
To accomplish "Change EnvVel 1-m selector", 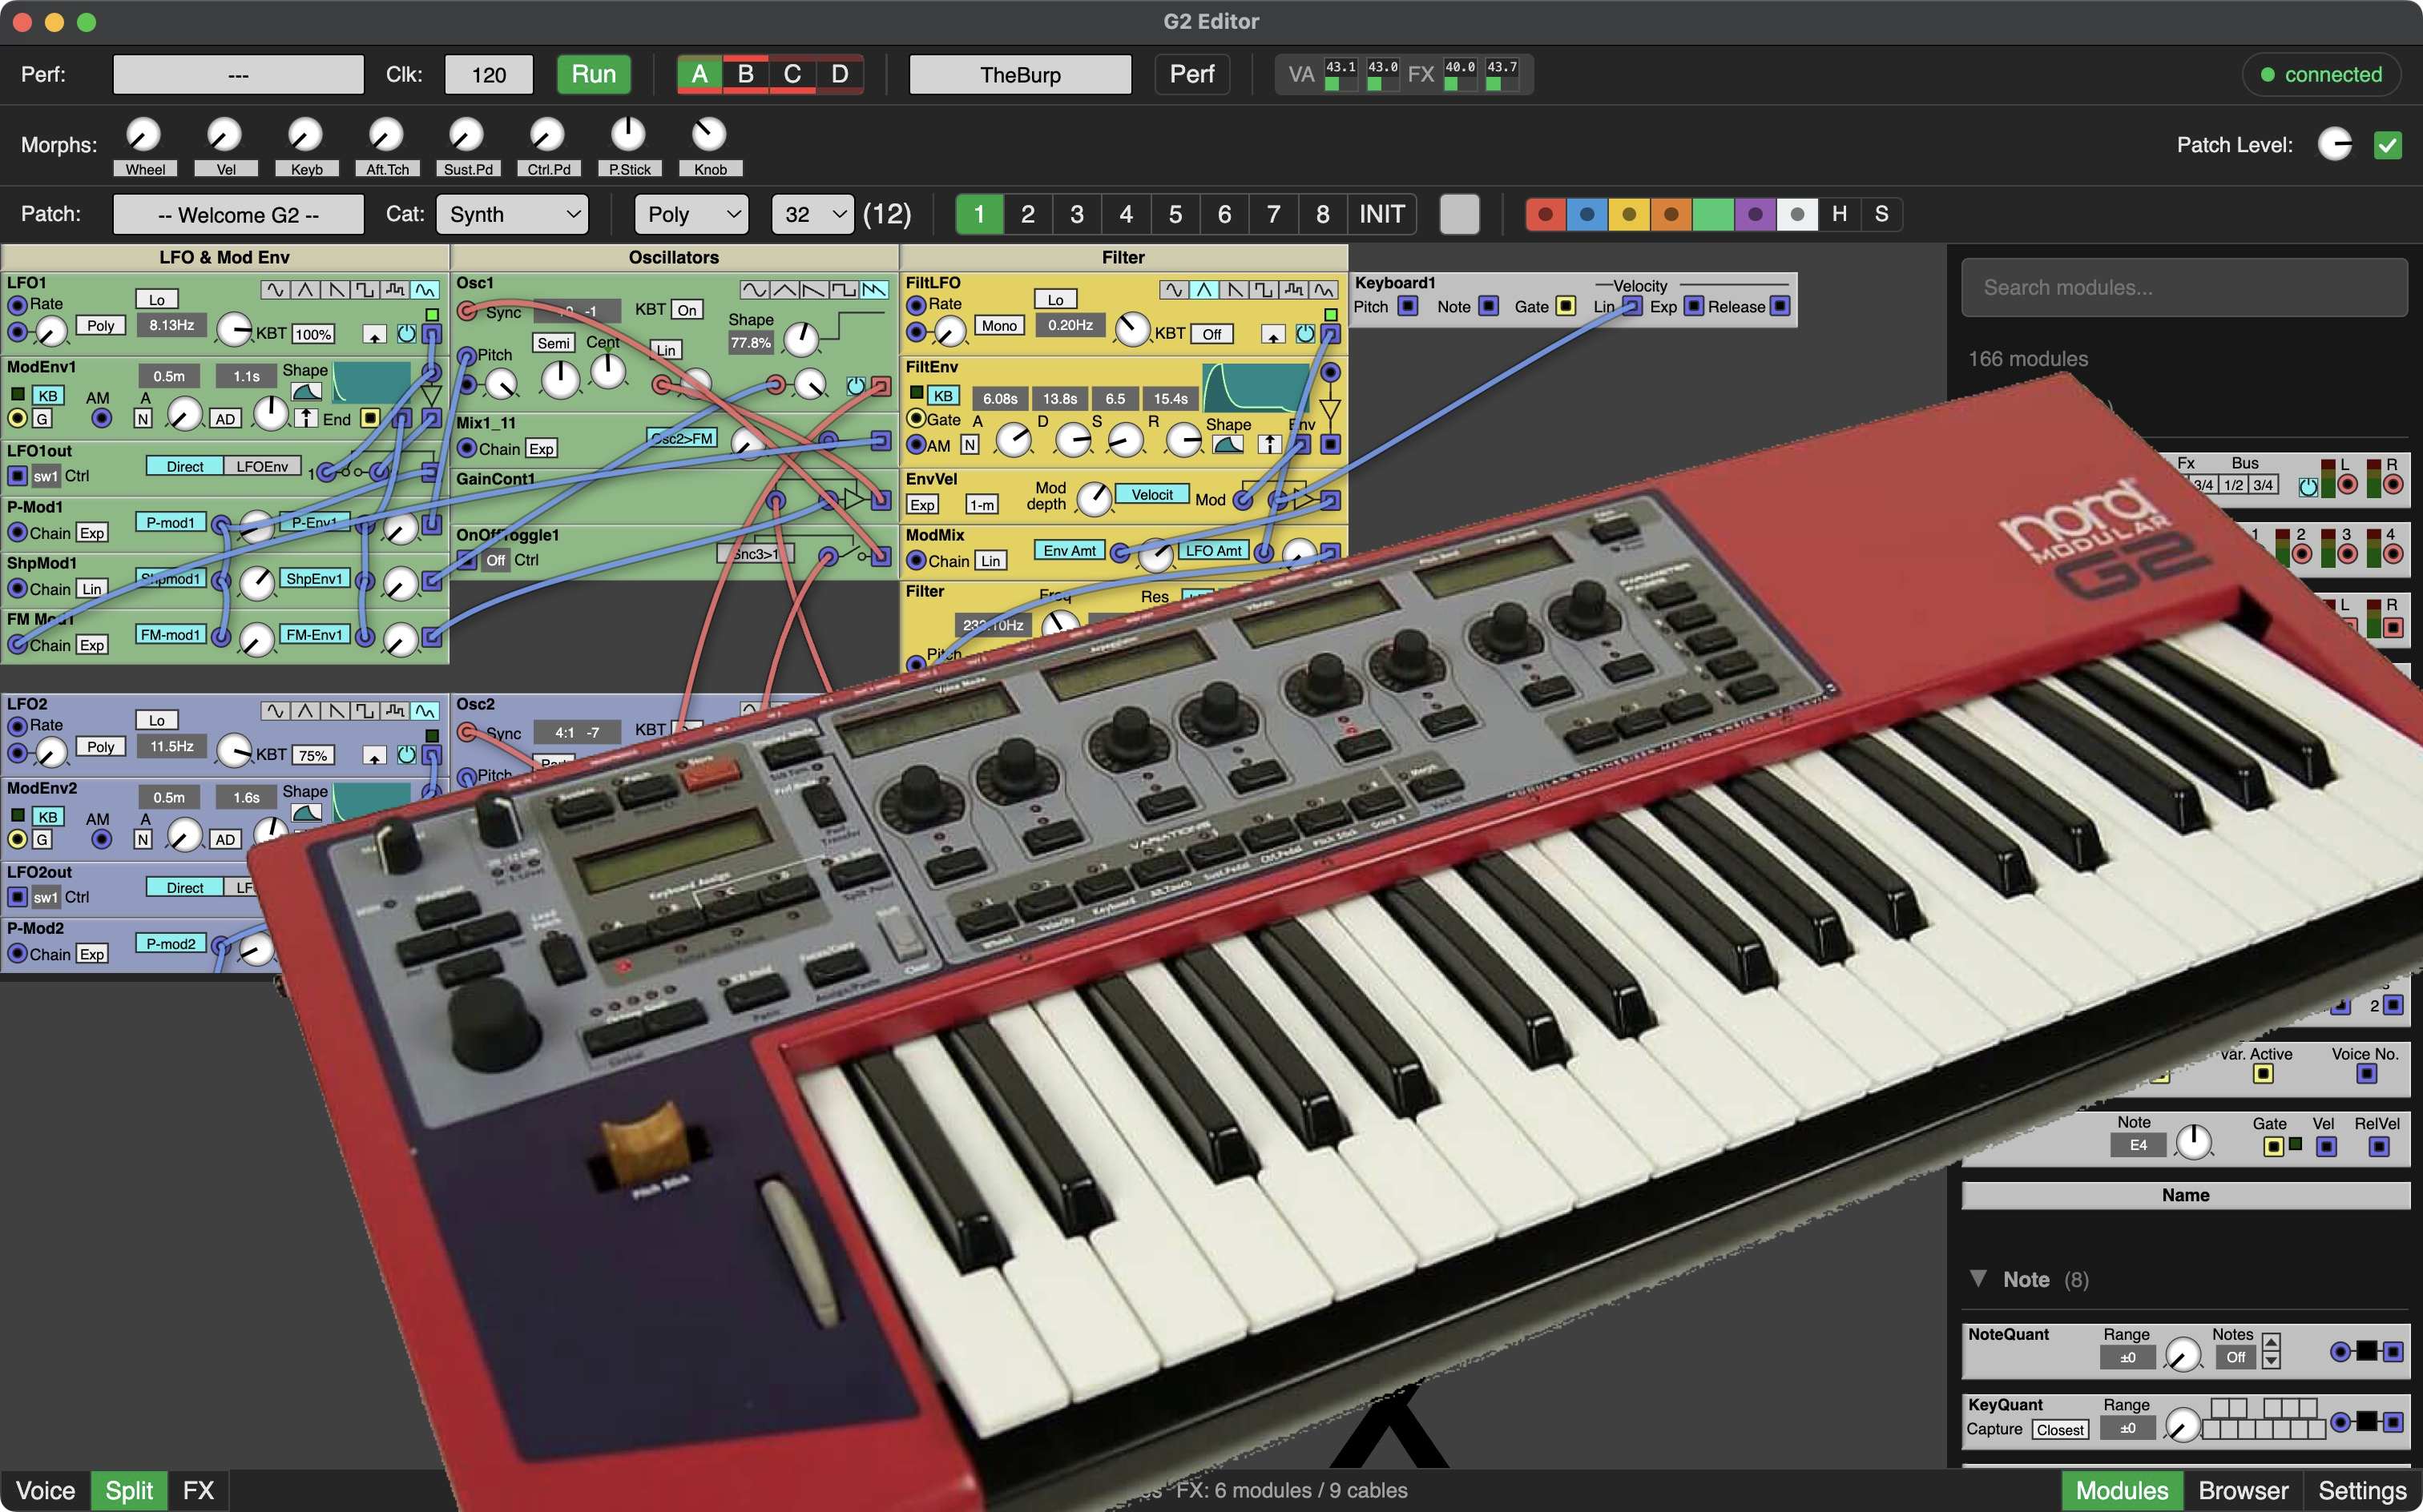I will [x=982, y=505].
